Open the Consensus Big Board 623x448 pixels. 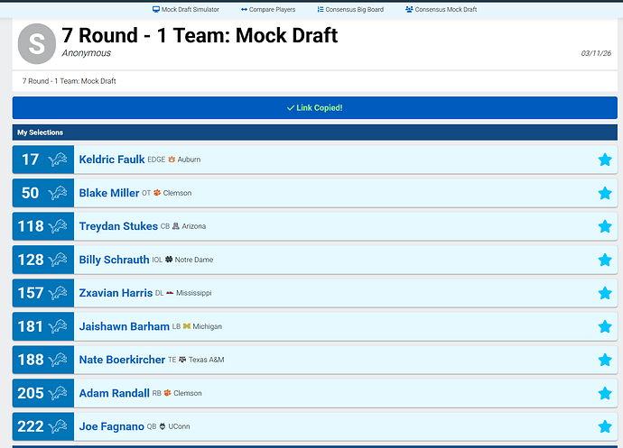[350, 9]
